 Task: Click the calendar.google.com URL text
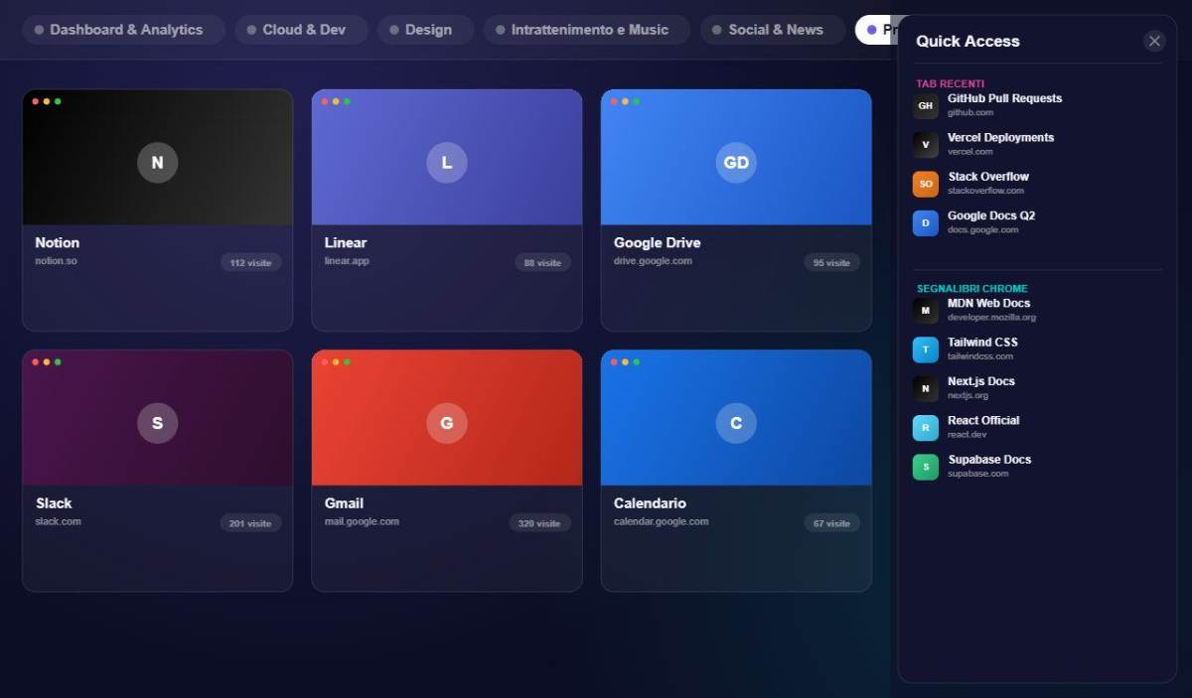(x=662, y=521)
